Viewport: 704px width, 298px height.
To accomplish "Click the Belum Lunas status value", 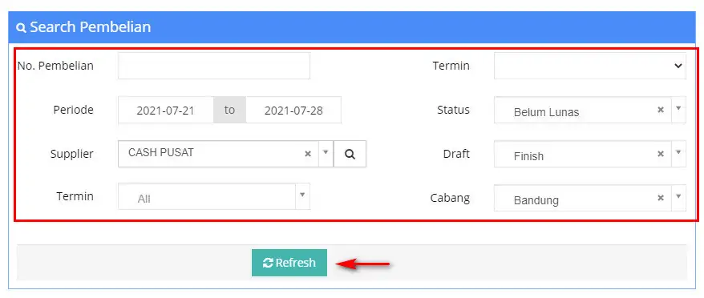I will 546,112.
